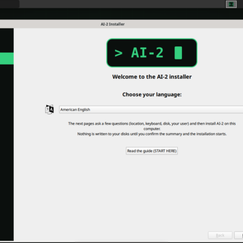The image size is (243, 243).
Task: Open the American English language dropdown
Action: pyautogui.click(x=151, y=110)
